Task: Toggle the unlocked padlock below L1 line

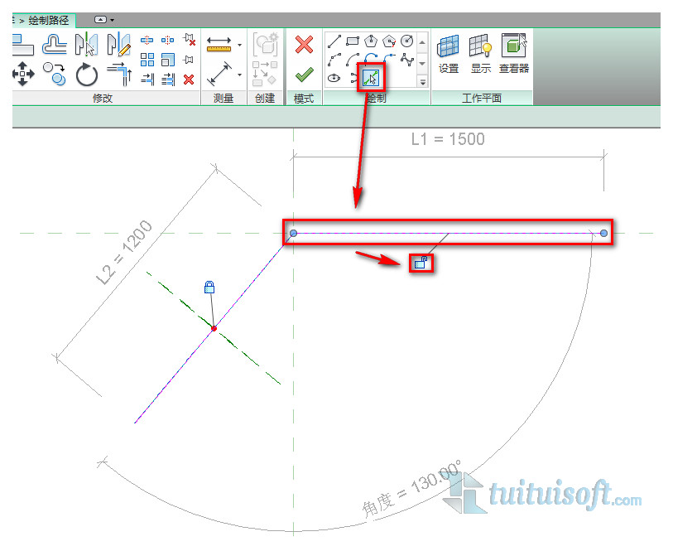Action: 421,263
